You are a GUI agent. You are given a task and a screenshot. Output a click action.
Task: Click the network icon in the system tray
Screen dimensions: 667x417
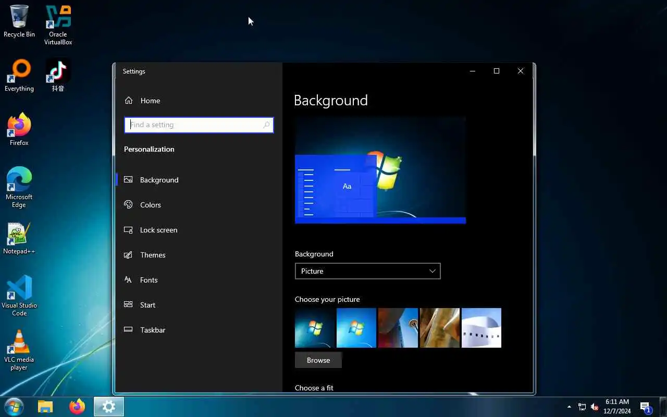point(582,407)
